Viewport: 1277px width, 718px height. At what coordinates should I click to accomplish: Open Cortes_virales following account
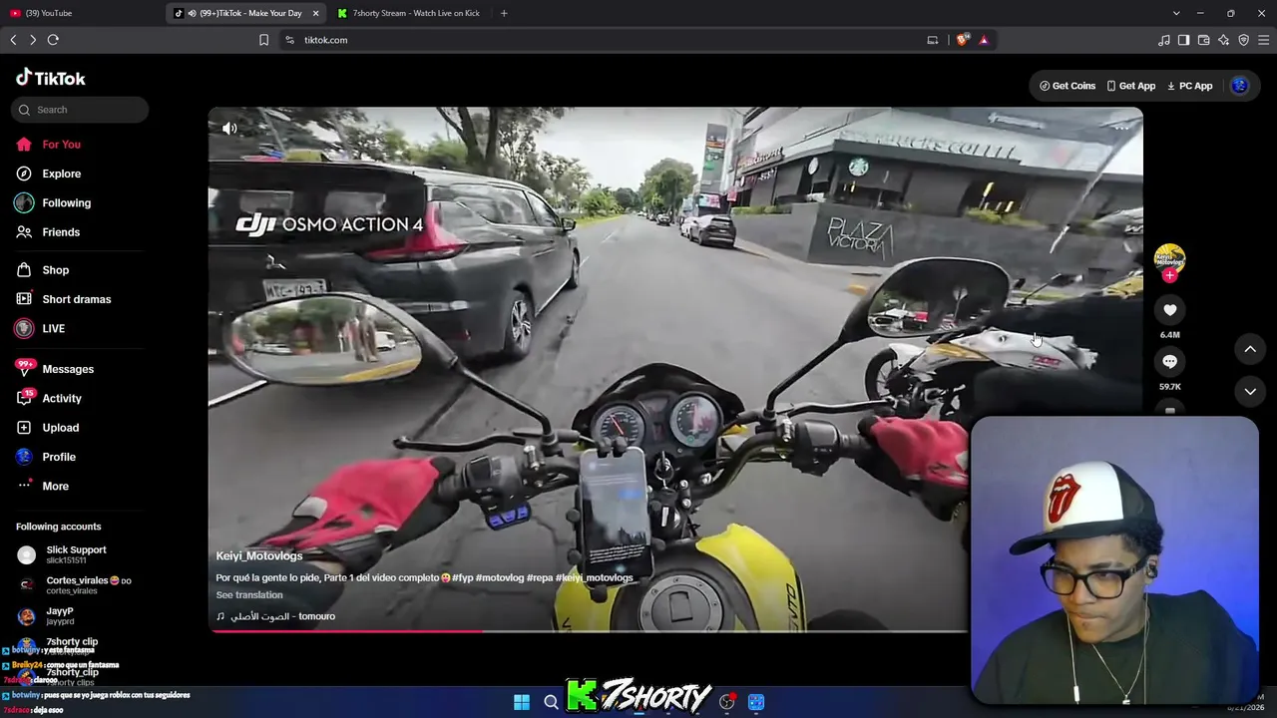76,585
